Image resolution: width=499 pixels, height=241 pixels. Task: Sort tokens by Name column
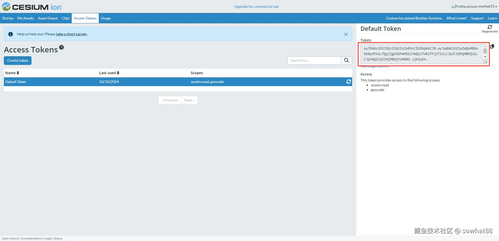pyautogui.click(x=12, y=73)
